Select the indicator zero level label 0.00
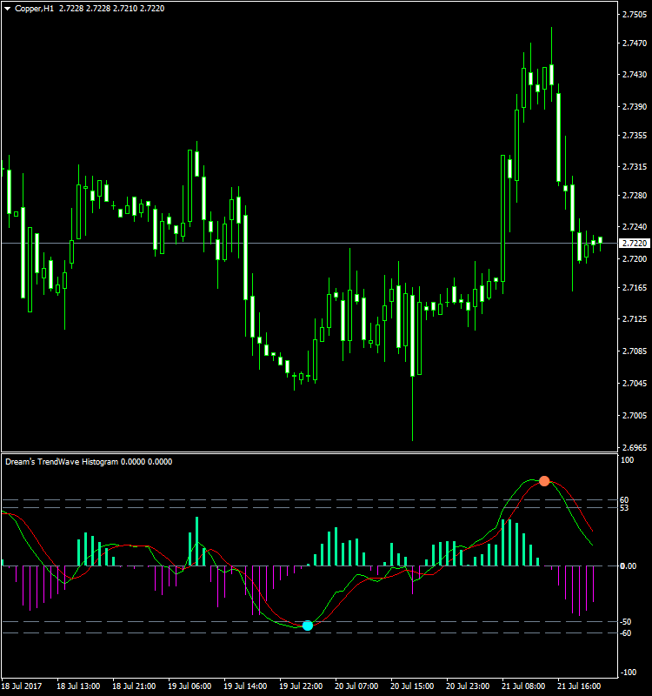 (628, 566)
